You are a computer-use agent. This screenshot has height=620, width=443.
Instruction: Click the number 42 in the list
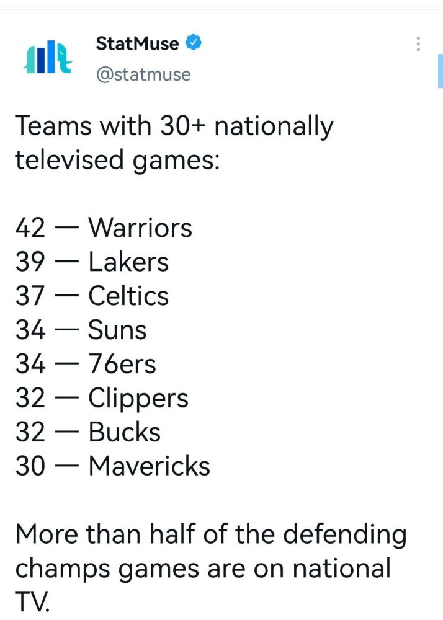[30, 228]
